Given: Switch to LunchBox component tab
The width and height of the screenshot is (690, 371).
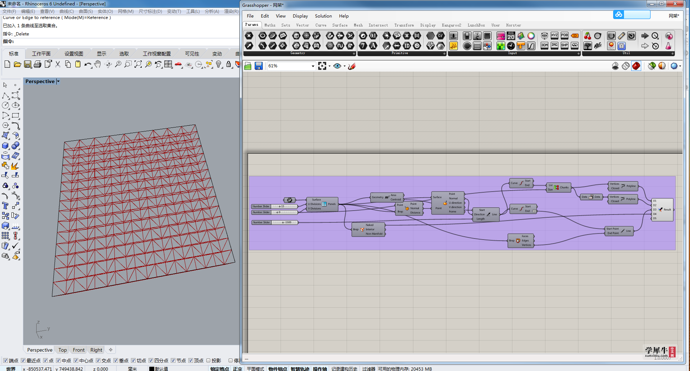Looking at the screenshot, I should [x=476, y=25].
